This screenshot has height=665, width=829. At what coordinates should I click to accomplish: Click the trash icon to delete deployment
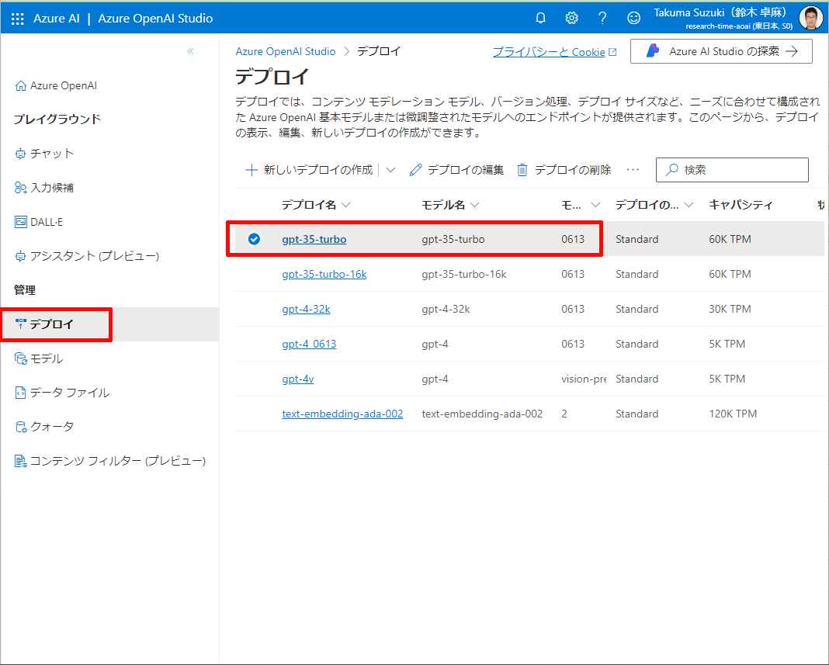(522, 170)
